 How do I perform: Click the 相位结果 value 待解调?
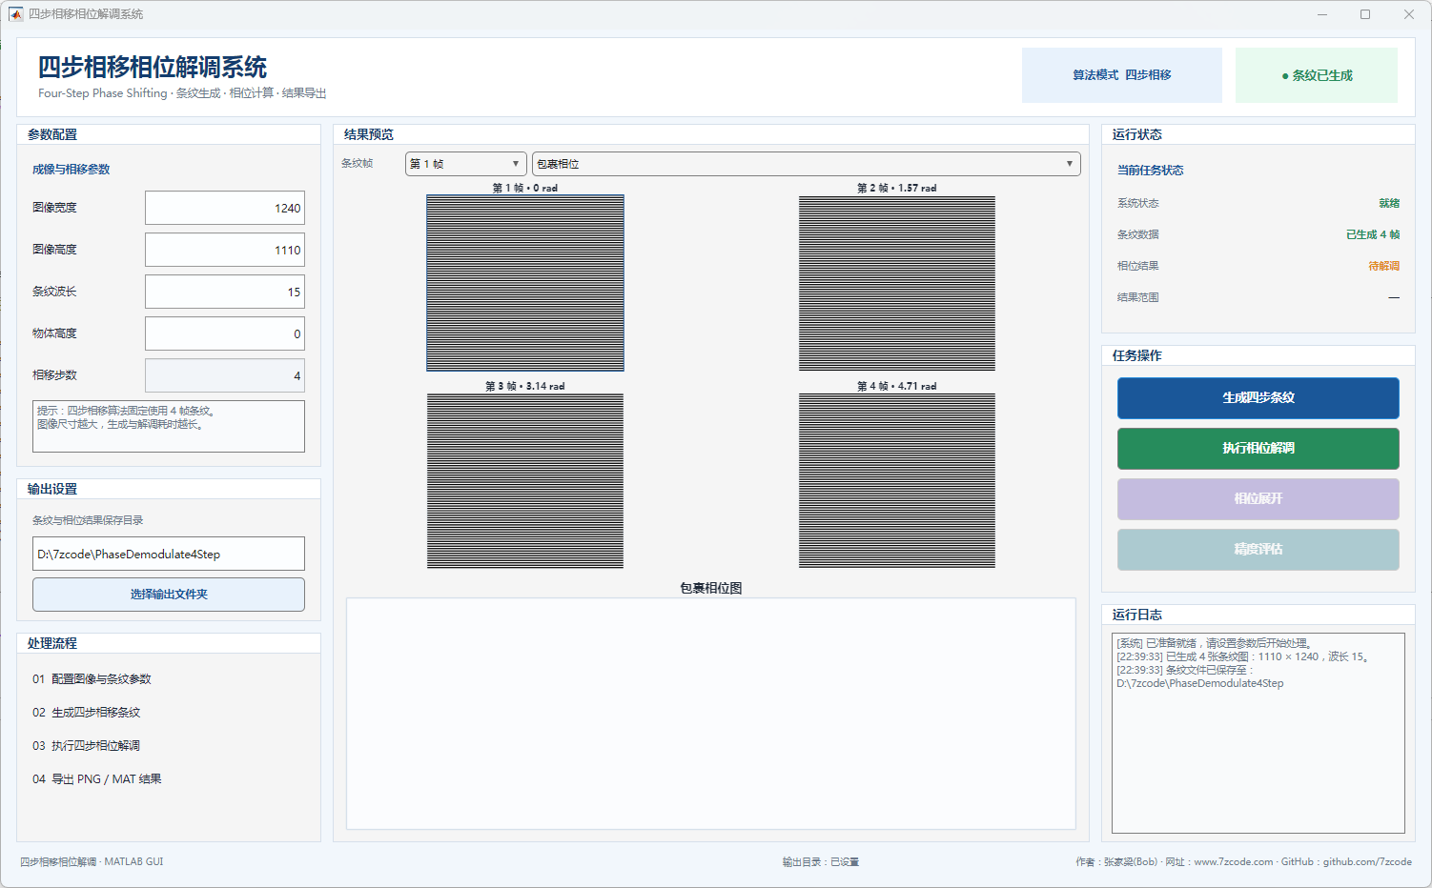(x=1384, y=266)
